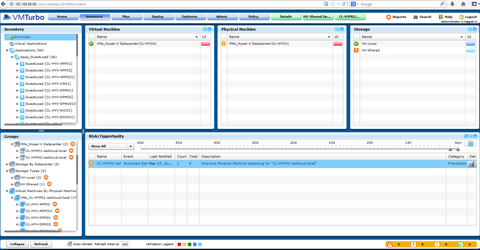Viewport: 480px width, 250px height.
Task: Switch to the Home tab
Action: pos(62,17)
